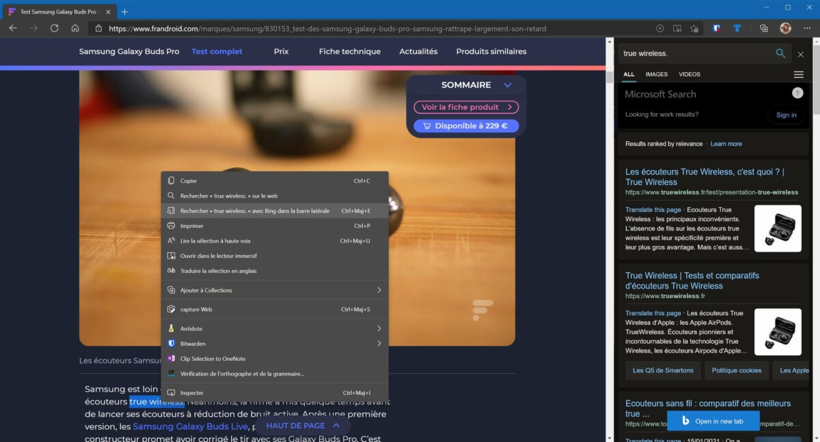Add this page to favorites
This screenshot has height=442, width=820.
(x=694, y=29)
